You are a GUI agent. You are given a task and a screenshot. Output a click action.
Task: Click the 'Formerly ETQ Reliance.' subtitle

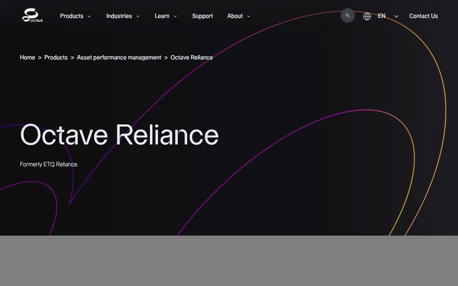pos(49,164)
